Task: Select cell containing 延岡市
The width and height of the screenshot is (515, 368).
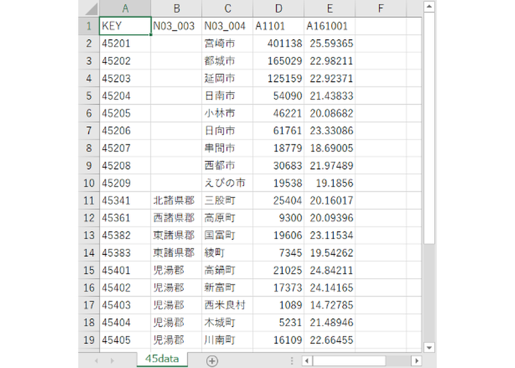Action: click(x=227, y=78)
